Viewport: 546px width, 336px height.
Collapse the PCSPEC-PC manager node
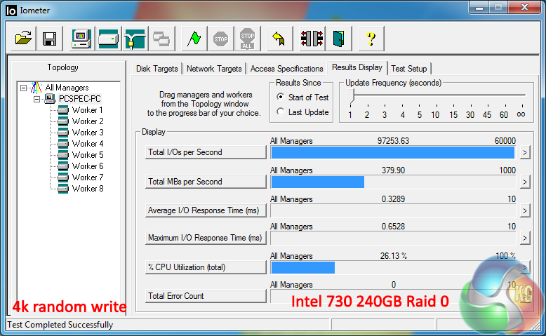point(36,99)
